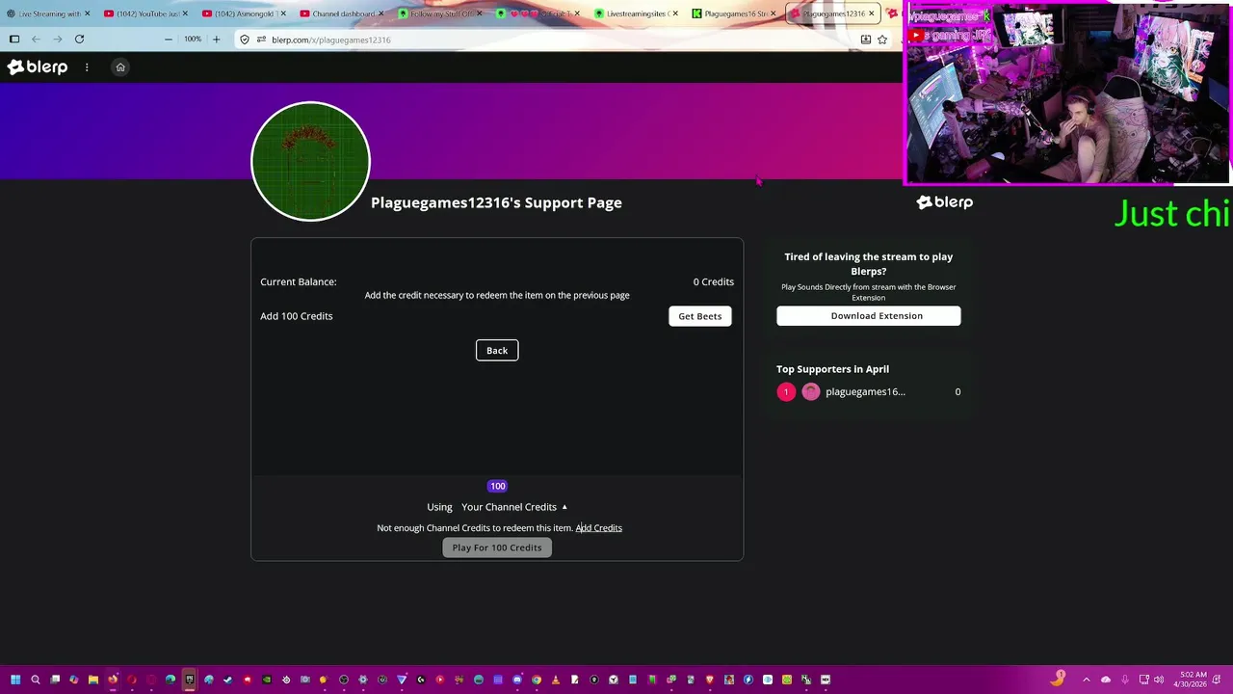Click the 100 credits badge
The image size is (1233, 694).
coord(497,486)
